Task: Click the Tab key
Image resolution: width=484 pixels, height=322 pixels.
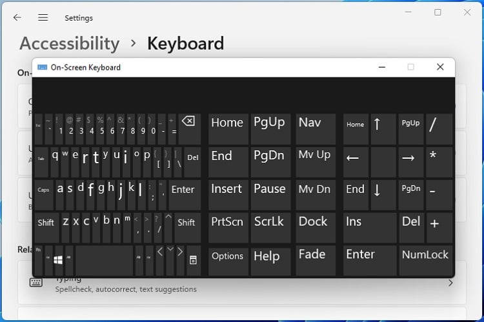Action: 41,162
